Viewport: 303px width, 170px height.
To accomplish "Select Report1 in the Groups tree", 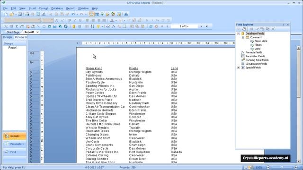I will click(x=13, y=48).
